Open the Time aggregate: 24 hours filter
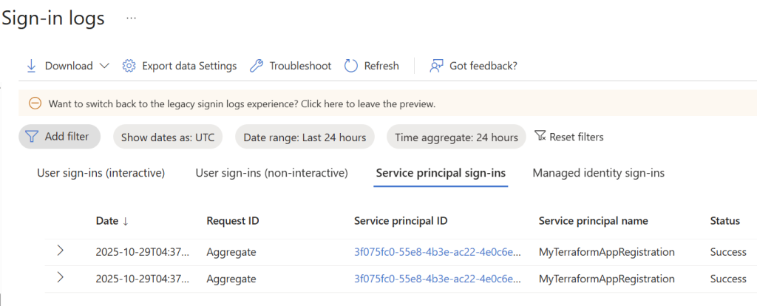The image size is (757, 306). (456, 137)
